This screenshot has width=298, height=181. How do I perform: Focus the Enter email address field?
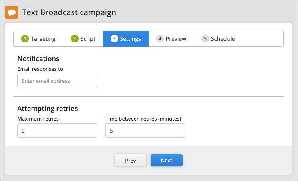point(57,81)
